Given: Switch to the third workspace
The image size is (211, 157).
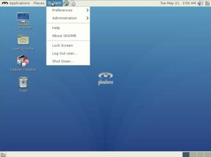Looking at the screenshot, I should click(200, 154).
